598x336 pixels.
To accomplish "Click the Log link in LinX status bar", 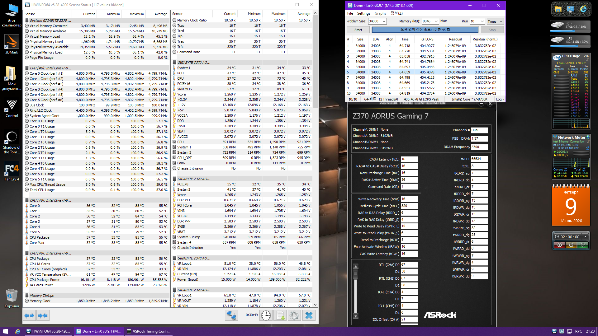I will 499,99.
